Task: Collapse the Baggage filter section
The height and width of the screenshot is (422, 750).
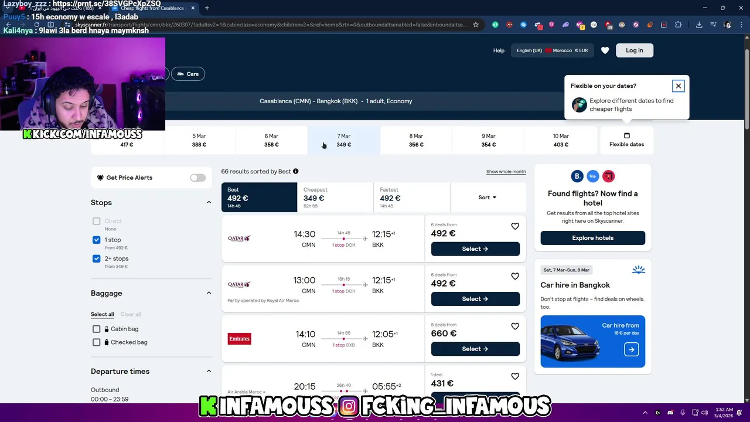Action: pyautogui.click(x=209, y=293)
